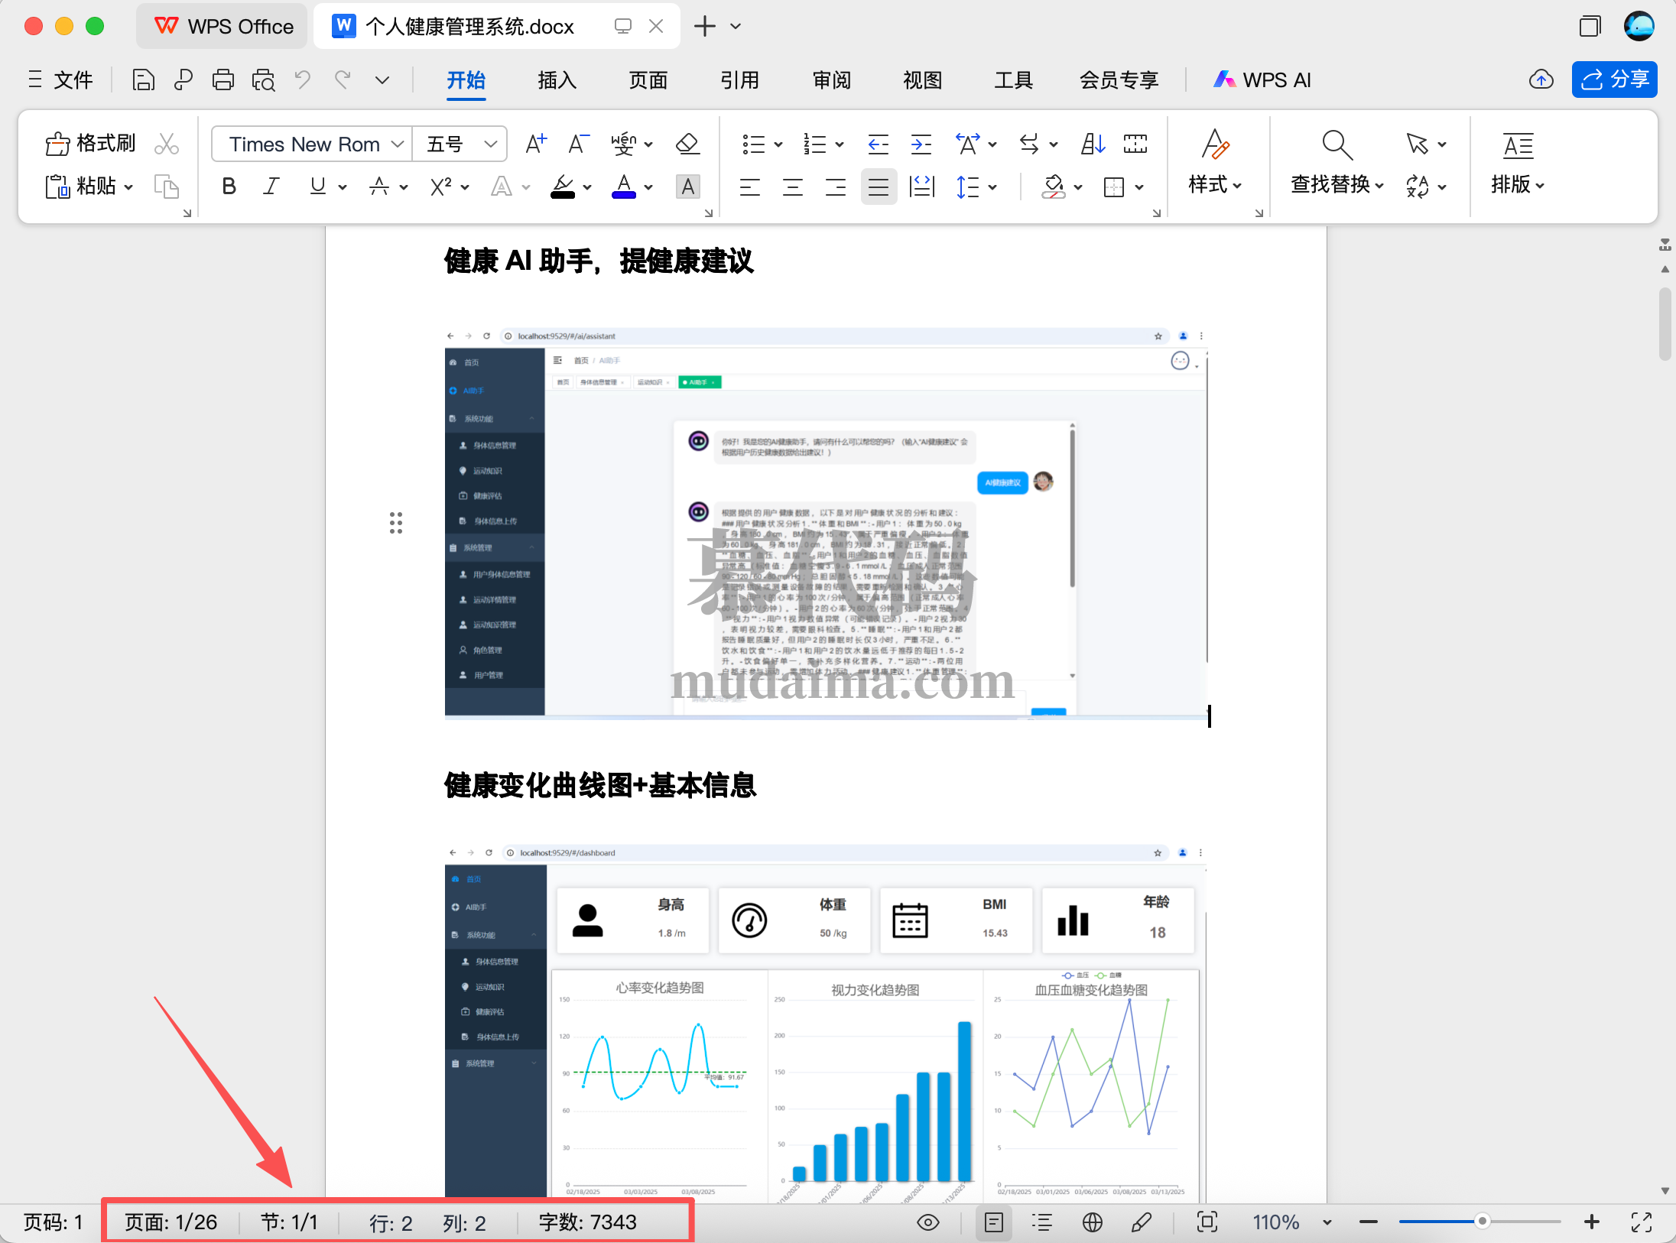The height and width of the screenshot is (1243, 1676).
Task: Switch to the 插入 ribbon tab
Action: [557, 80]
